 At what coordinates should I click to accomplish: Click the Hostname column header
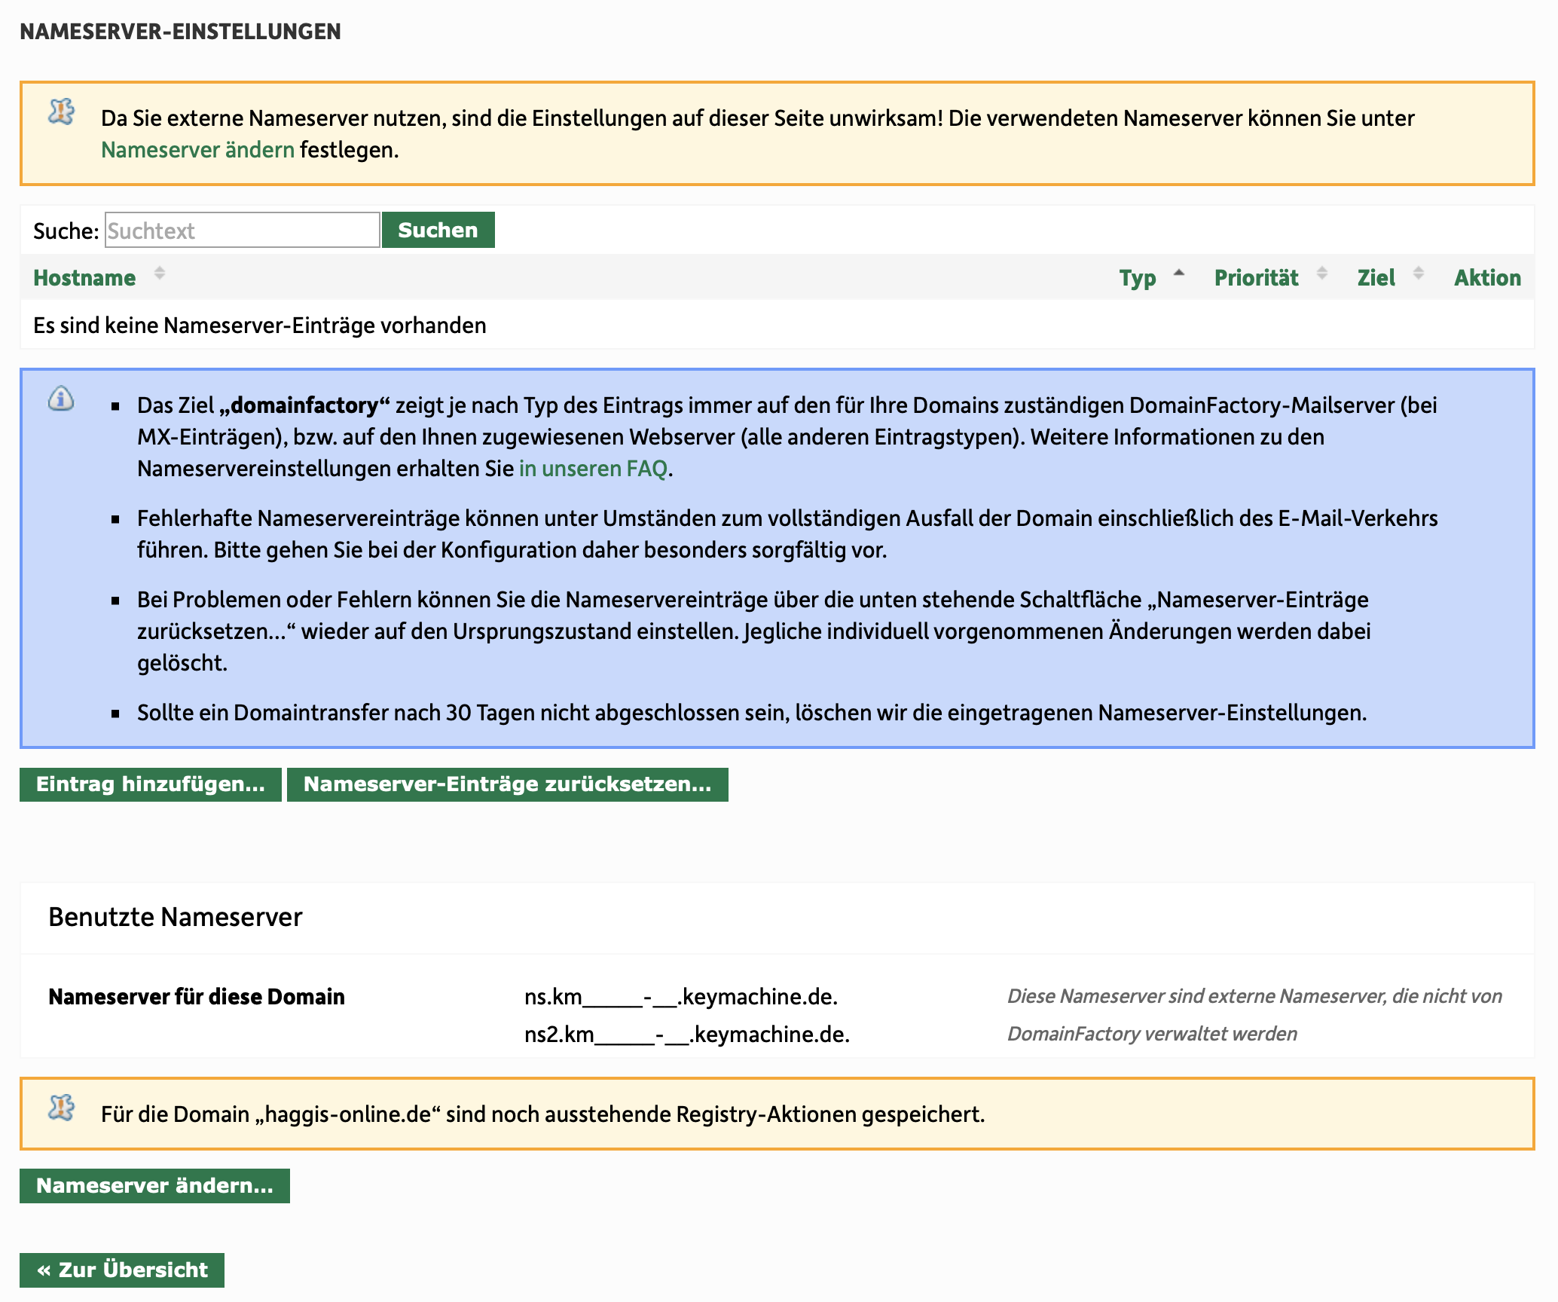84,278
